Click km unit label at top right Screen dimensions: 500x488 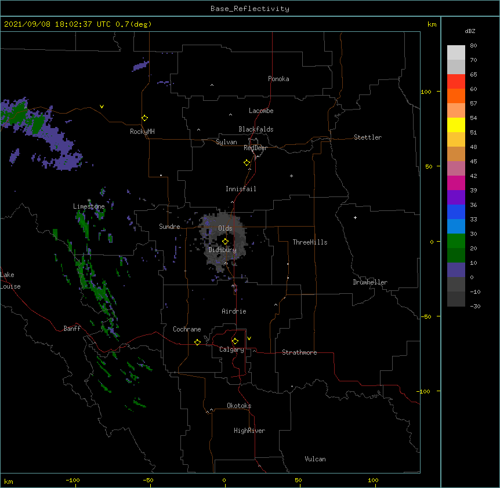pyautogui.click(x=432, y=24)
